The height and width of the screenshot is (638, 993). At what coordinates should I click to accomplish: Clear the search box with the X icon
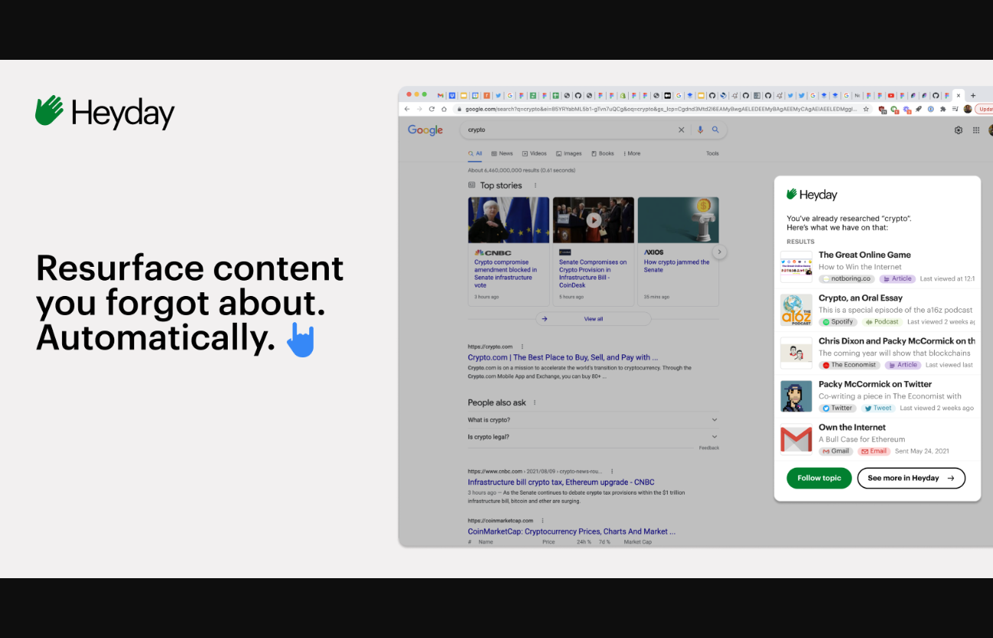681,130
